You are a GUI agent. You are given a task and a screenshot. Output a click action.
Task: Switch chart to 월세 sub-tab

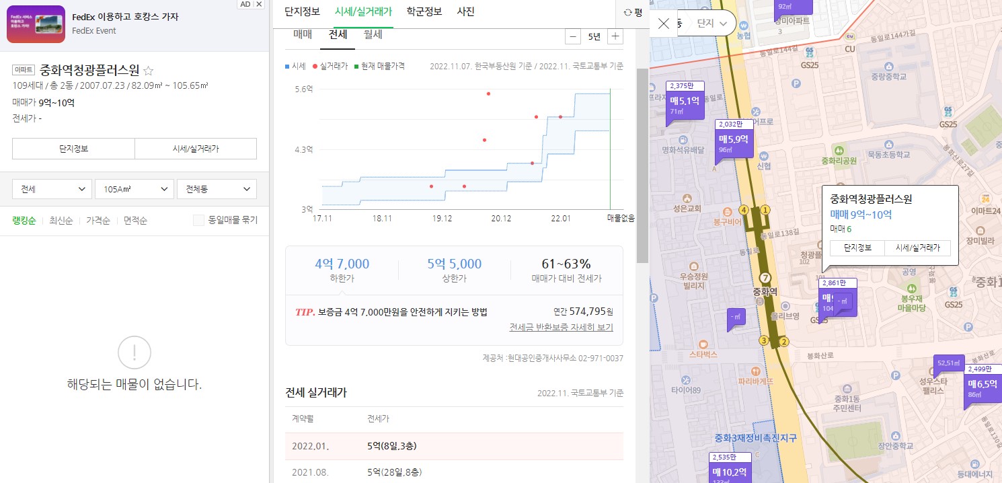point(373,35)
